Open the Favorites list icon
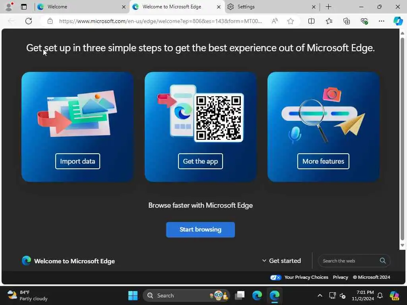The width and height of the screenshot is (407, 305). click(329, 21)
